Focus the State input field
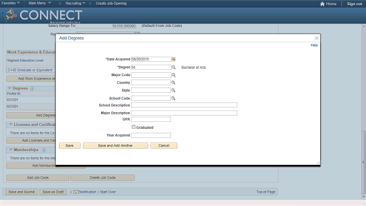This screenshot has height=206, width=366. click(x=151, y=90)
